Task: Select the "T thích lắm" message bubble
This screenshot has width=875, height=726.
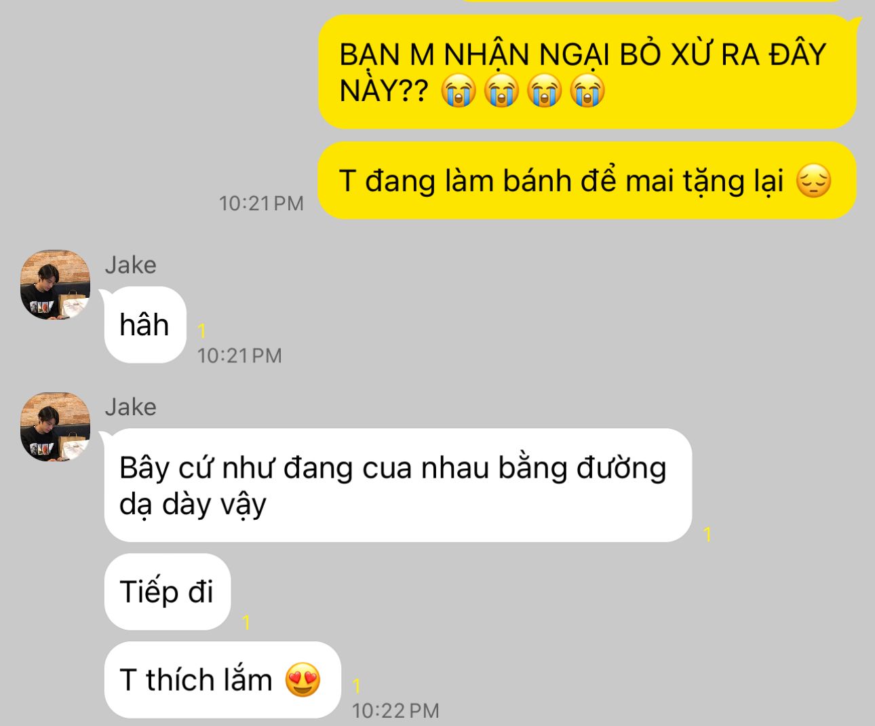Action: click(x=222, y=680)
